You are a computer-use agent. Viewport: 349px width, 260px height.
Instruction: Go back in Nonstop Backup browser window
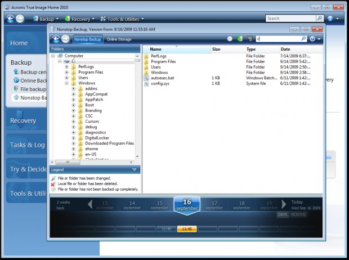coord(56,39)
